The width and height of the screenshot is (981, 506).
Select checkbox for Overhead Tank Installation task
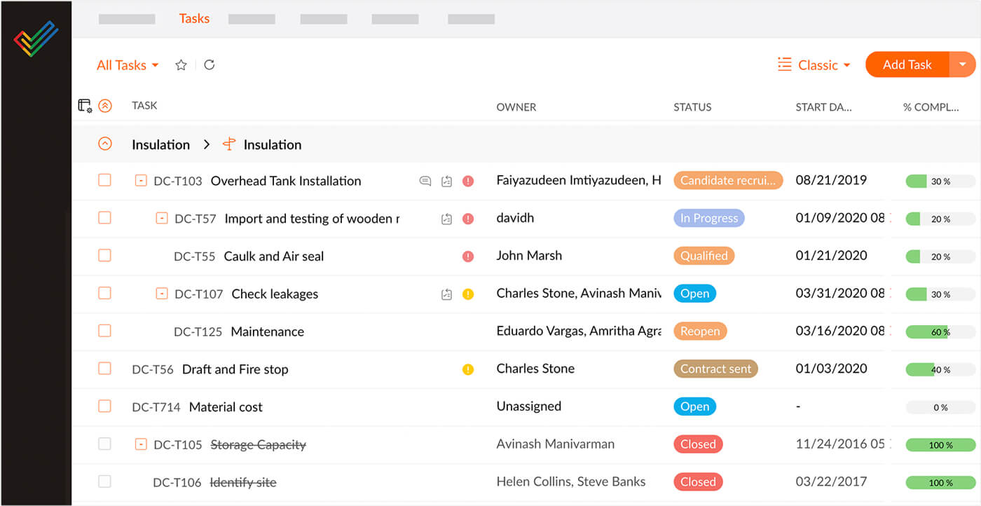pyautogui.click(x=104, y=181)
